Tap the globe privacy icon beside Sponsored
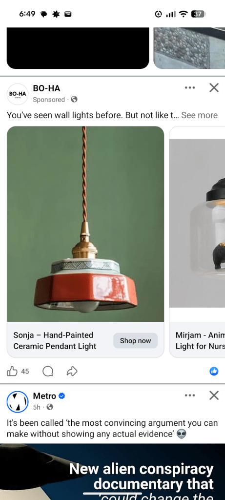225x500 pixels. [x=74, y=100]
